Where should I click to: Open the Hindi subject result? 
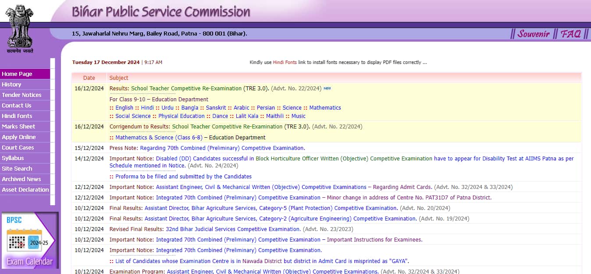click(x=147, y=108)
